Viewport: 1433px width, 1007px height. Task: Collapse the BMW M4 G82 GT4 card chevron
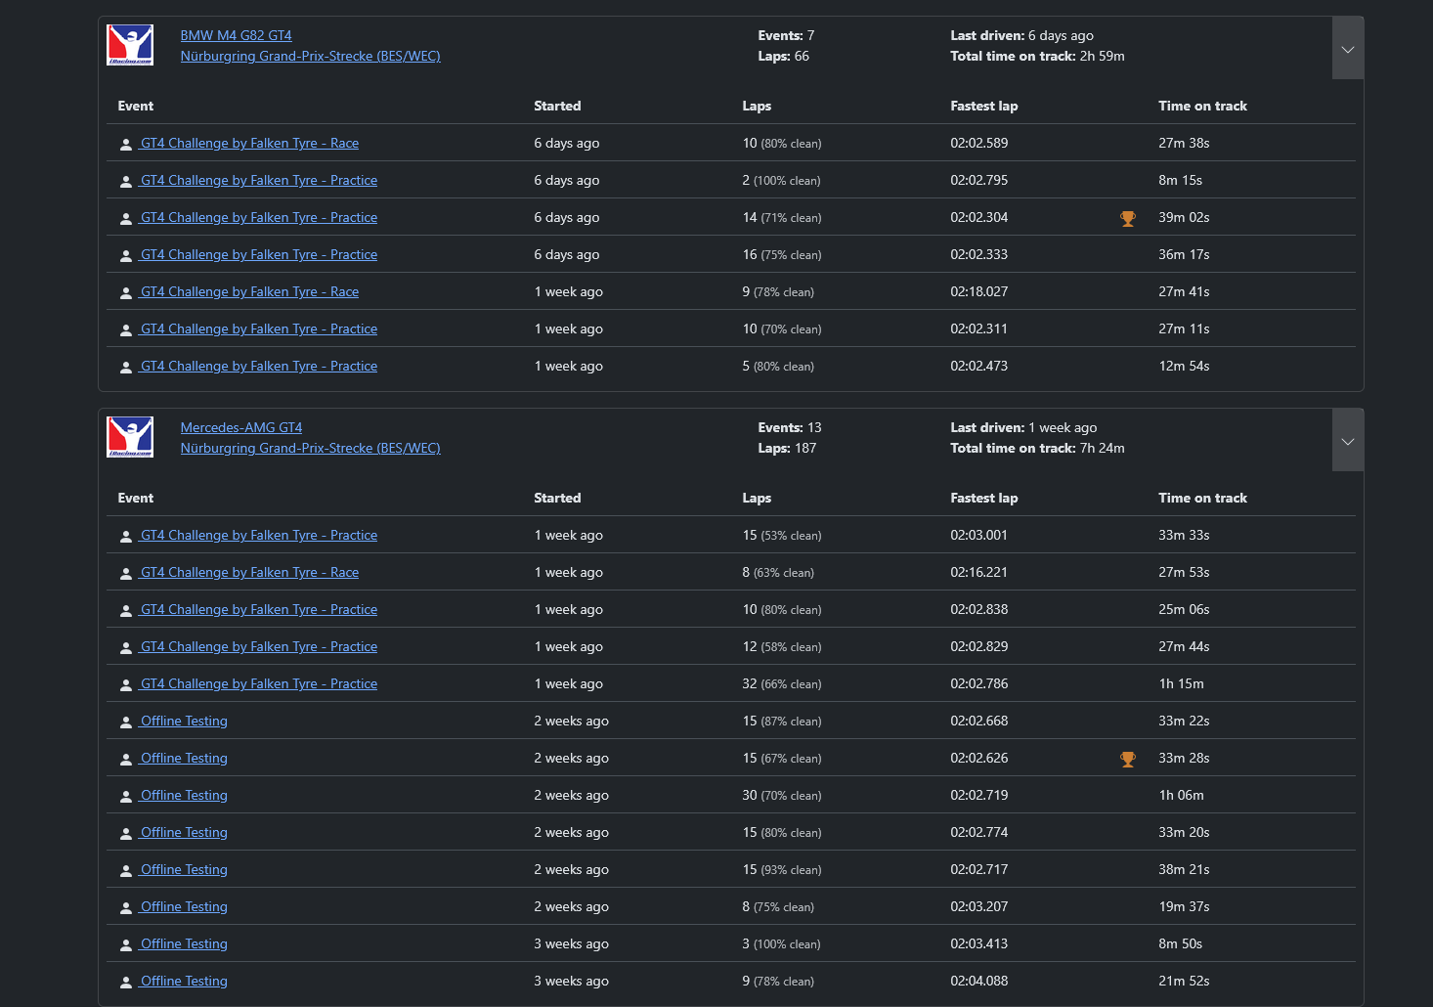tap(1348, 49)
